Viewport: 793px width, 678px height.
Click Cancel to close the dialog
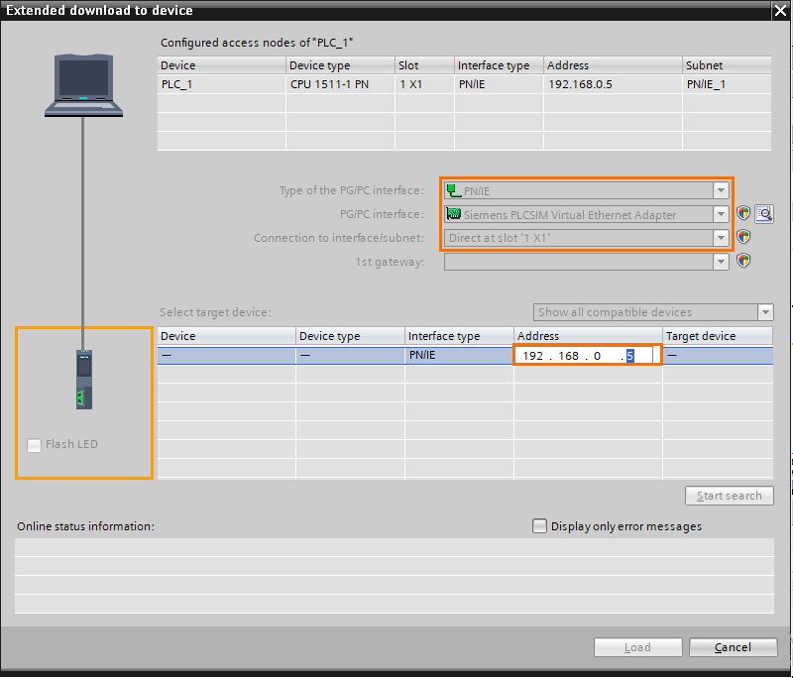pyautogui.click(x=733, y=646)
